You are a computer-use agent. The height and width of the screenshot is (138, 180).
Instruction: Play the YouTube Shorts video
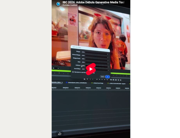tap(91, 69)
